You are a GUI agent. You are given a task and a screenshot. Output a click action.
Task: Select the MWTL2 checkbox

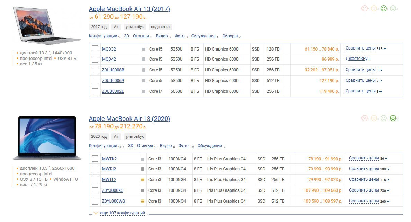pos(95,180)
